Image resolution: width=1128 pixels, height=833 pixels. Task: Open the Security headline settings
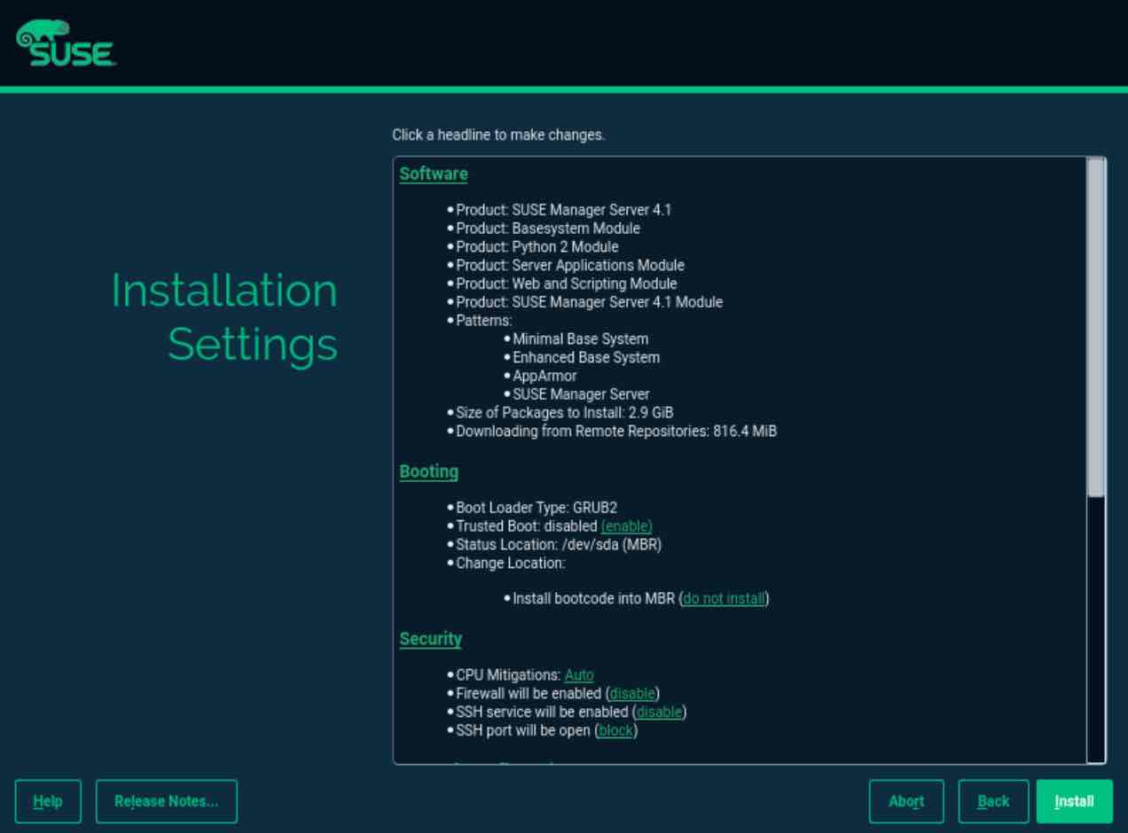coord(431,639)
